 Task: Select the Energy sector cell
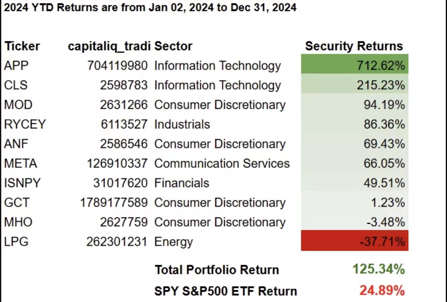pyautogui.click(x=173, y=242)
